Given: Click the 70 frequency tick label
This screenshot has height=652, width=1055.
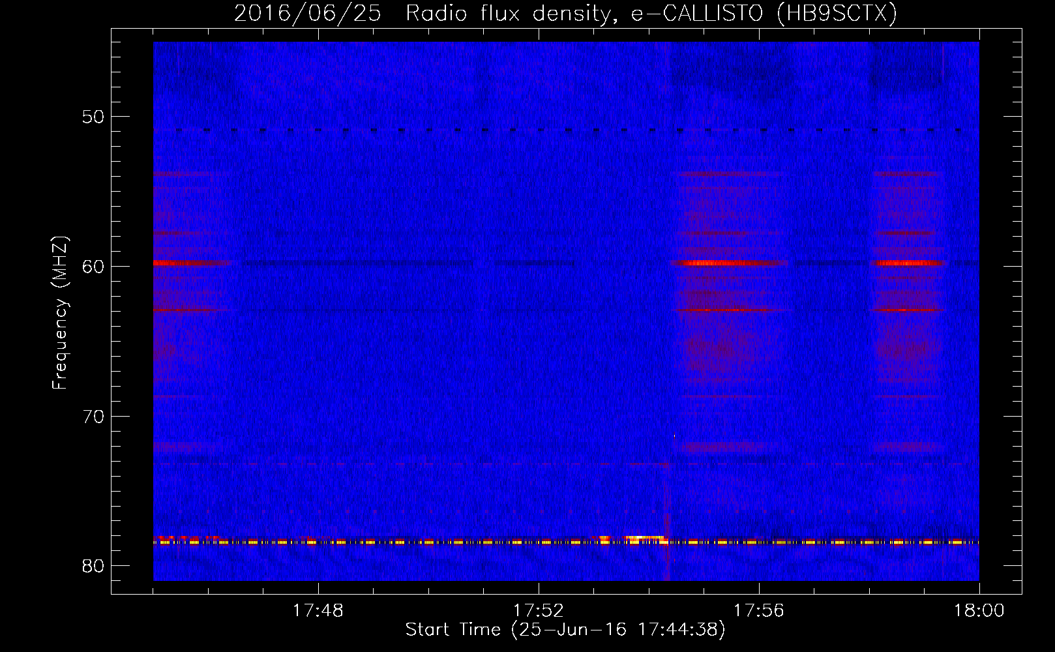Looking at the screenshot, I should 94,417.
